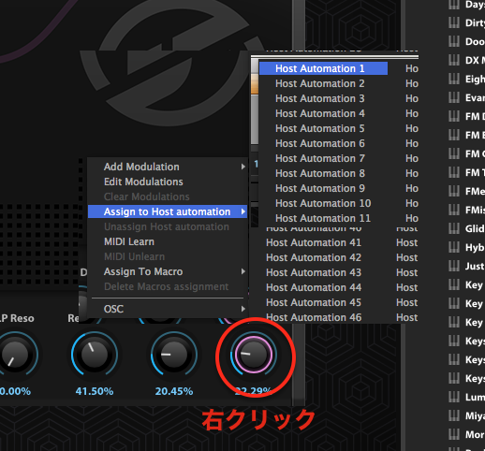Viewport: 485px width, 451px height.
Task: Click the MIDI Unlearn entry
Action: [134, 256]
